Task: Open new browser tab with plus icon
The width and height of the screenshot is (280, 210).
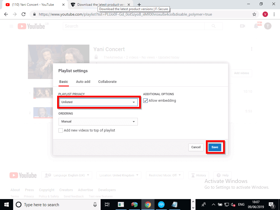Action: (139, 5)
